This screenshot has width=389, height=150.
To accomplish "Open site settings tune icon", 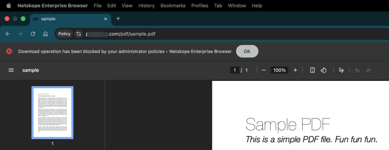I will point(79,34).
